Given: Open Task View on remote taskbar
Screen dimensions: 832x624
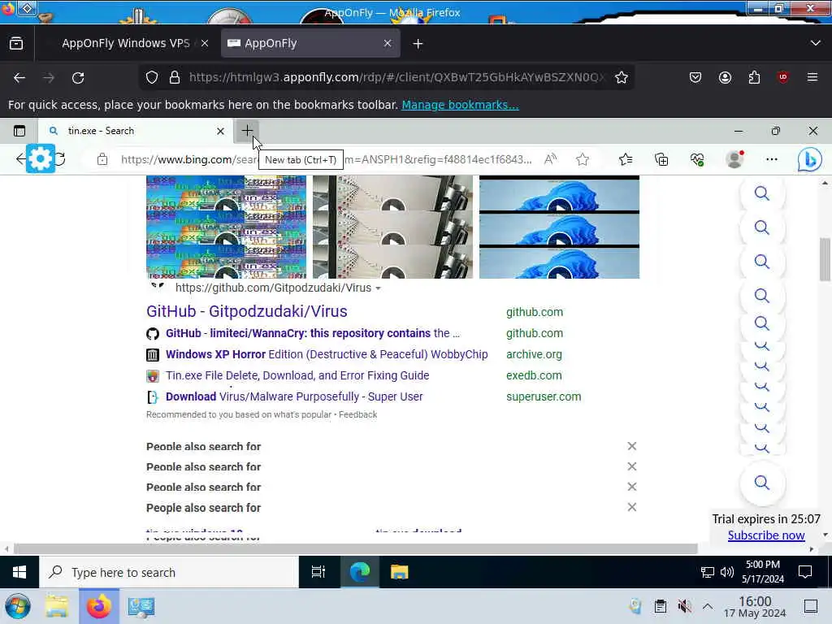Looking at the screenshot, I should 318,572.
